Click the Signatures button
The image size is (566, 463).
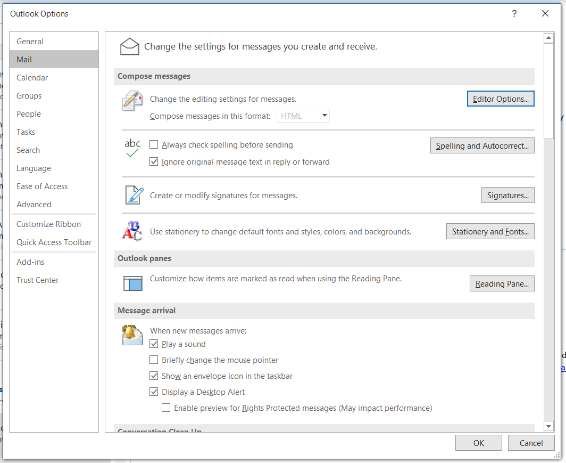tap(508, 195)
